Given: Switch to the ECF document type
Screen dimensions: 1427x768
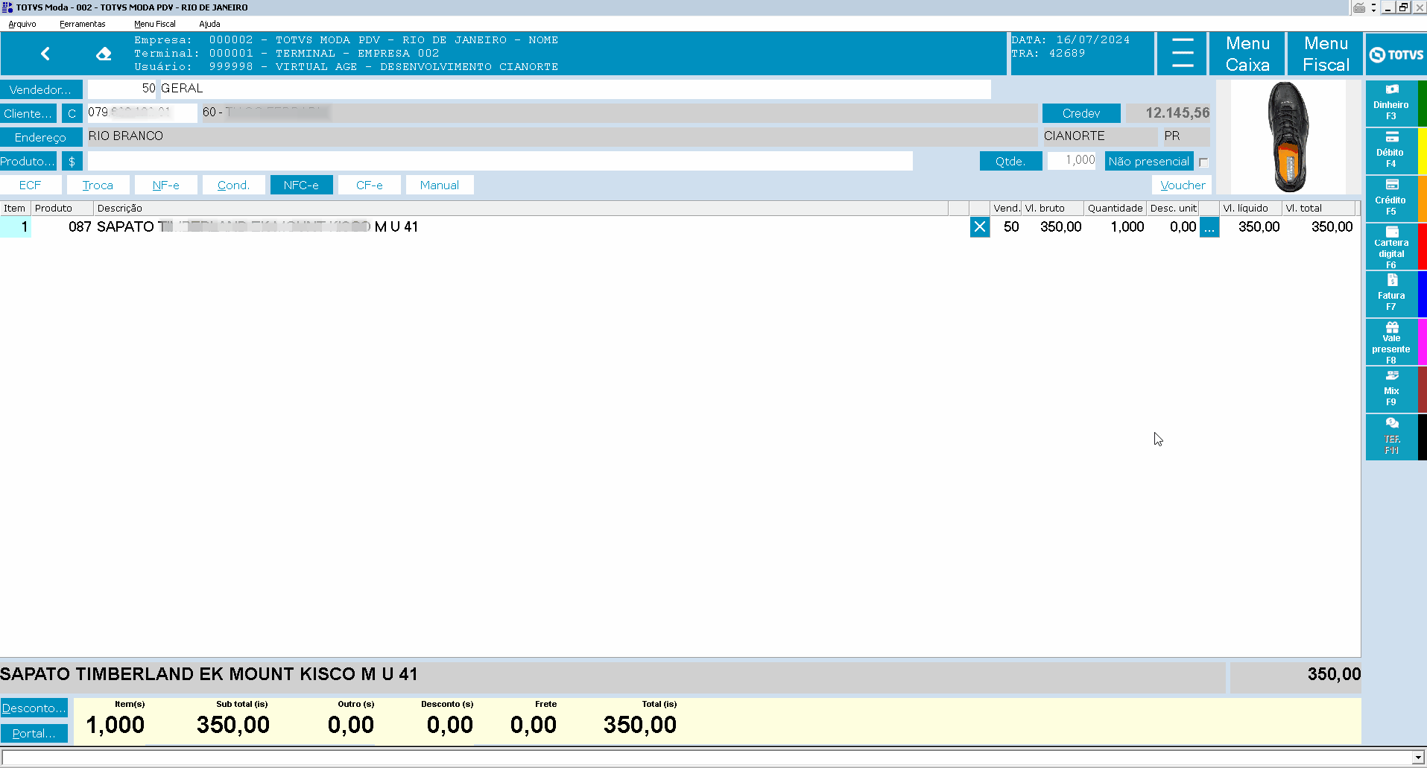Looking at the screenshot, I should [x=31, y=185].
